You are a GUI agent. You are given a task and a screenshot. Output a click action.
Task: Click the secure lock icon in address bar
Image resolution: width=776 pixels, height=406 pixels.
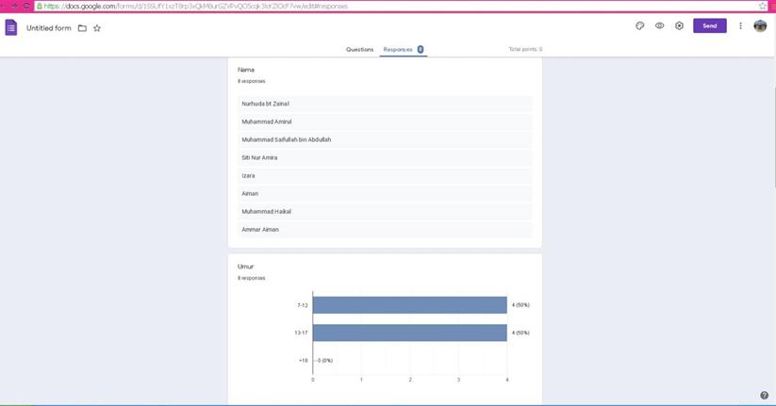[39, 6]
